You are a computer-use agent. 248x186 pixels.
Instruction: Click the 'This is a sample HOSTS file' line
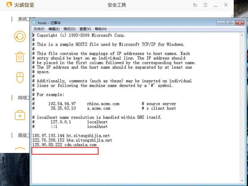(x=108, y=44)
